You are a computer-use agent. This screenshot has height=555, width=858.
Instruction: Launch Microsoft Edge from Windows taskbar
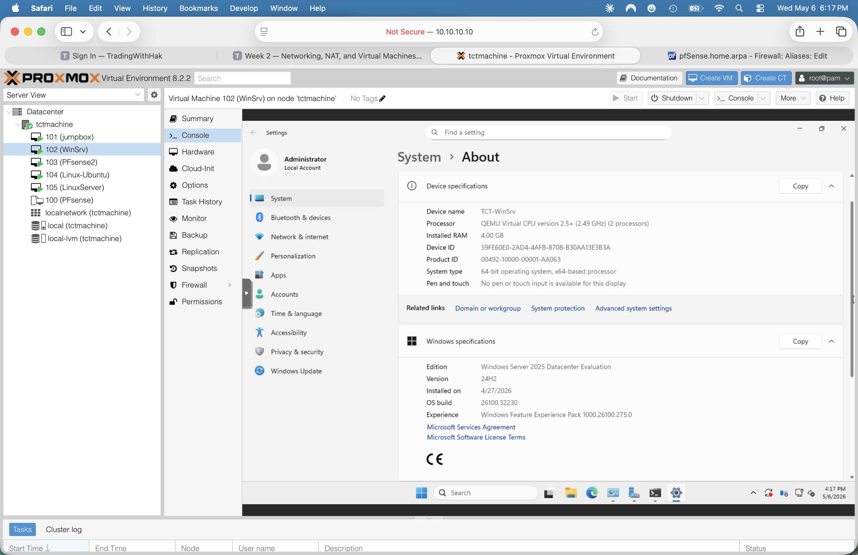(592, 493)
